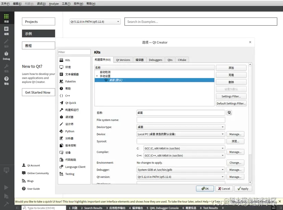
Task: Click the options Filter input field
Action: 74,52
